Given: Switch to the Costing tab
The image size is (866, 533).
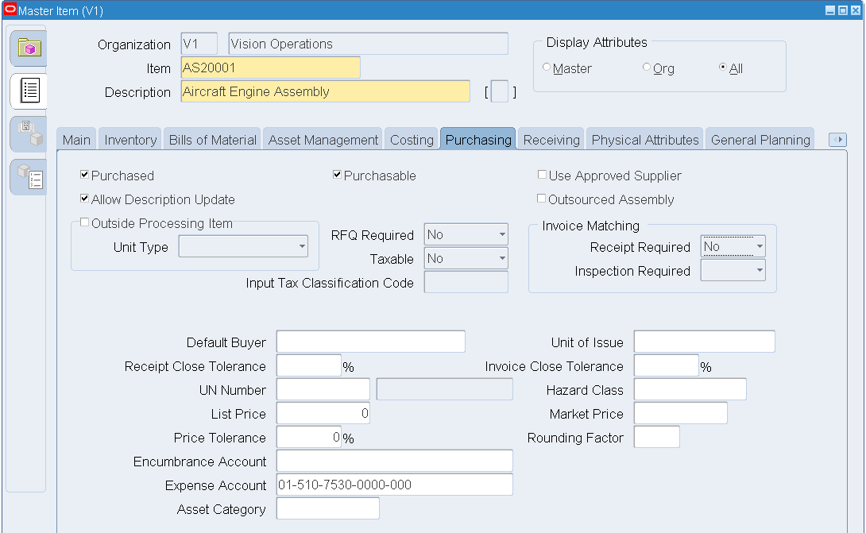Looking at the screenshot, I should click(412, 140).
